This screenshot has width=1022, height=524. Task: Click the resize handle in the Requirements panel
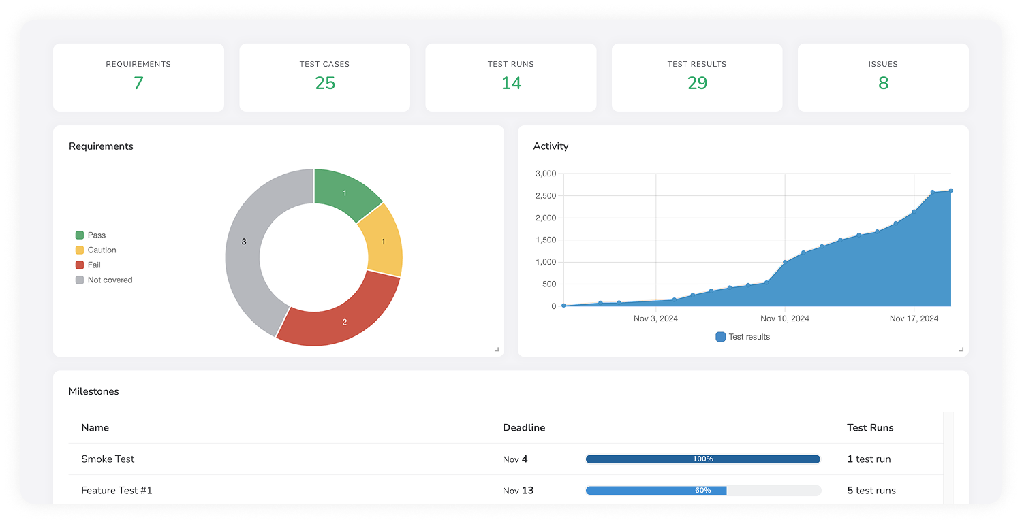[x=498, y=348]
